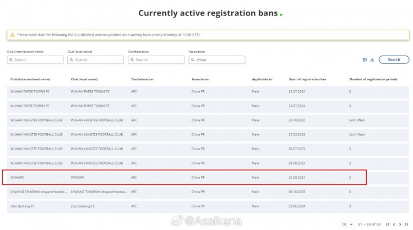
Task: Focus the Club local name search field
Action: [96, 60]
